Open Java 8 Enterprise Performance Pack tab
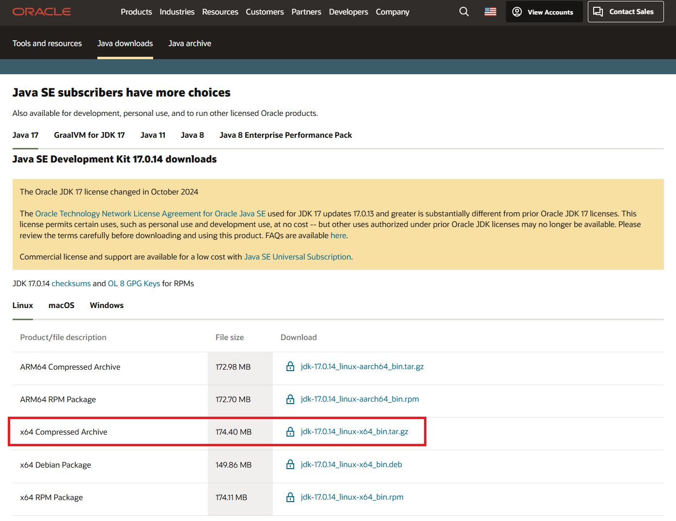This screenshot has height=521, width=676. (x=285, y=135)
